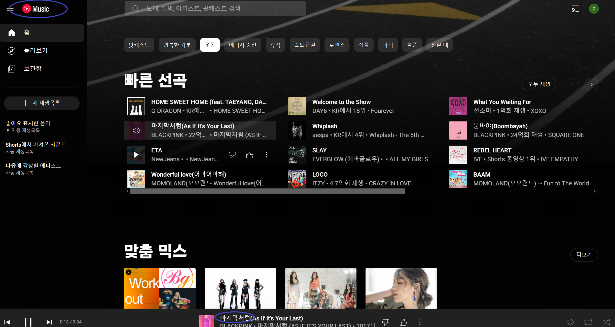Open the NewJeans album link

(x=204, y=159)
